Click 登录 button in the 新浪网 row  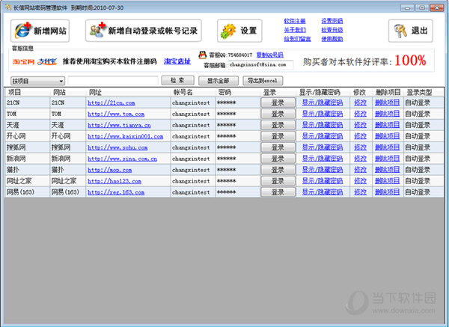click(x=278, y=159)
